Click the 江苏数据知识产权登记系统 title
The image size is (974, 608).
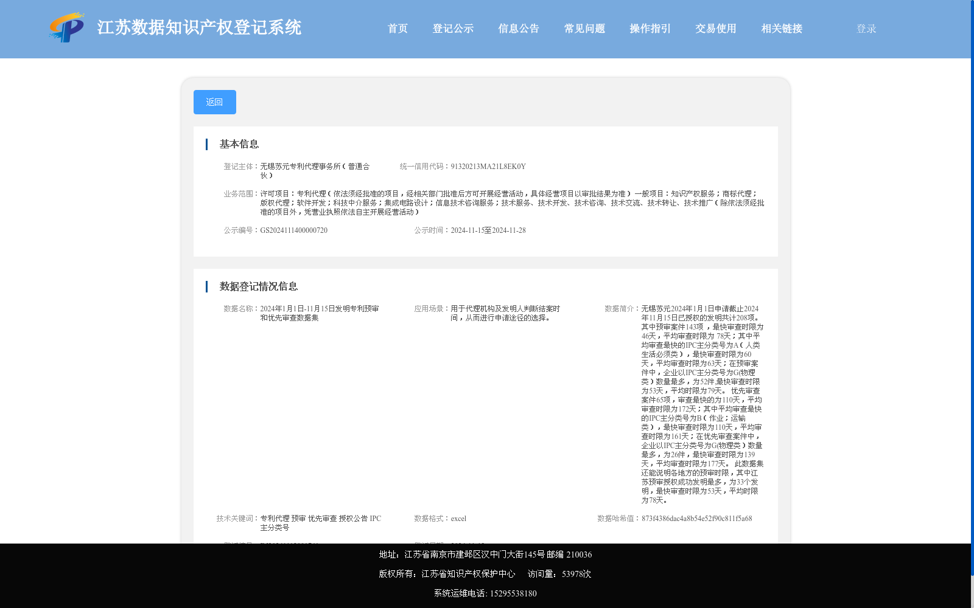(199, 27)
